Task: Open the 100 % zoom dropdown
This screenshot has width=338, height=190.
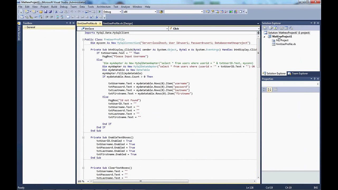Action: tap(88, 181)
